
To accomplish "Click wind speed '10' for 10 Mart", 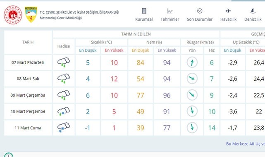I will (212, 112).
